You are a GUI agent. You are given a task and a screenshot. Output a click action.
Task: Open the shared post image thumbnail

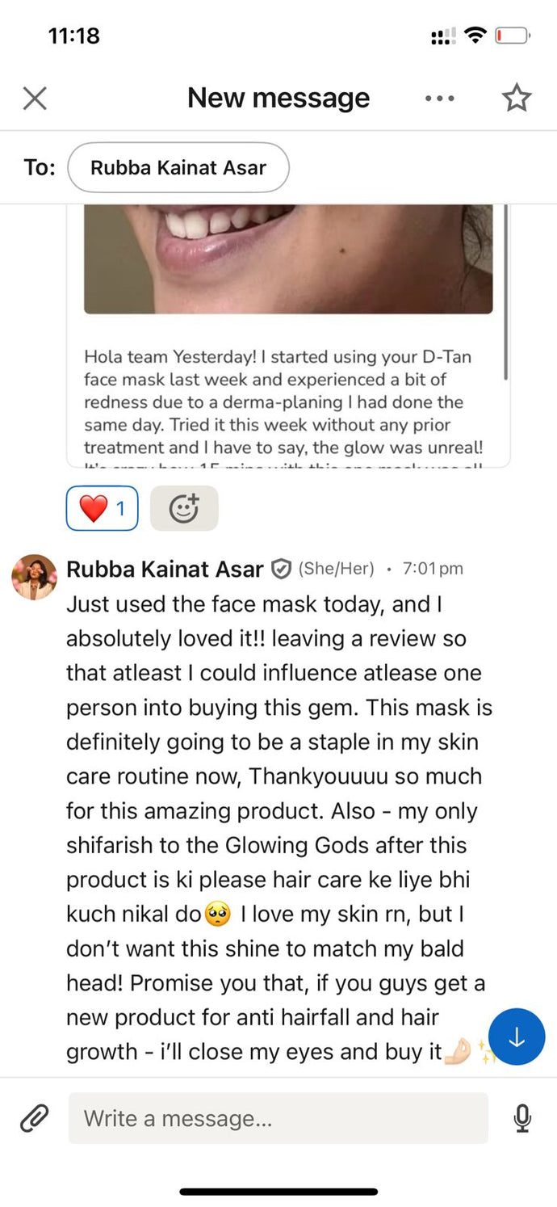[288, 259]
